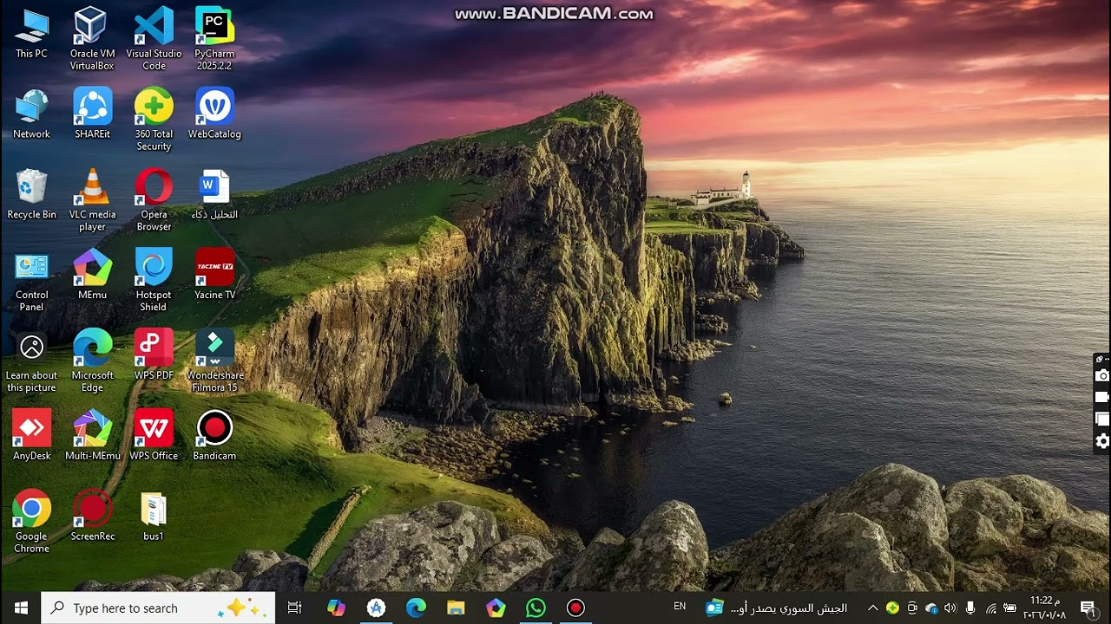Open ScreenRec settings gear on side panel

tap(1102, 441)
